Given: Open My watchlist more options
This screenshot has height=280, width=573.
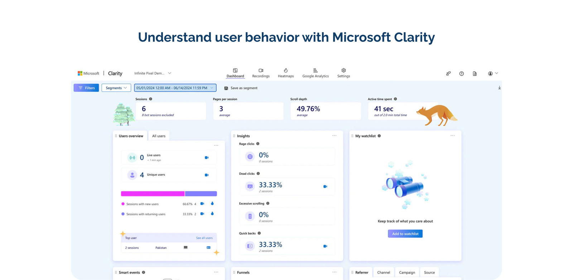Looking at the screenshot, I should (453, 136).
